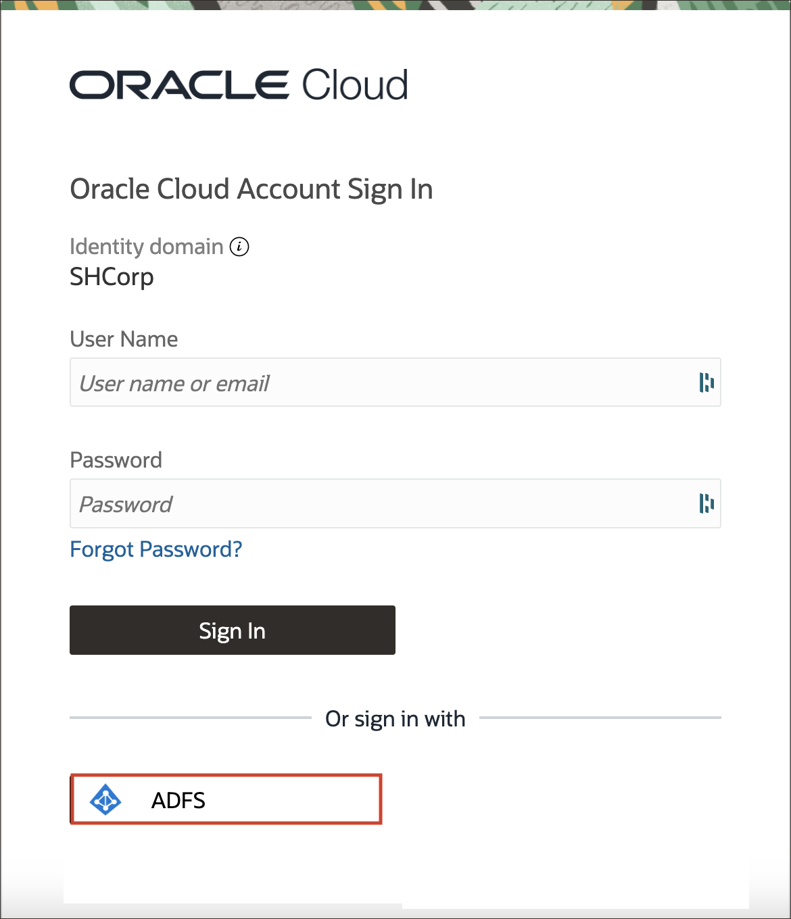791x919 pixels.
Task: Sign in using the ADFS option
Action: (225, 800)
